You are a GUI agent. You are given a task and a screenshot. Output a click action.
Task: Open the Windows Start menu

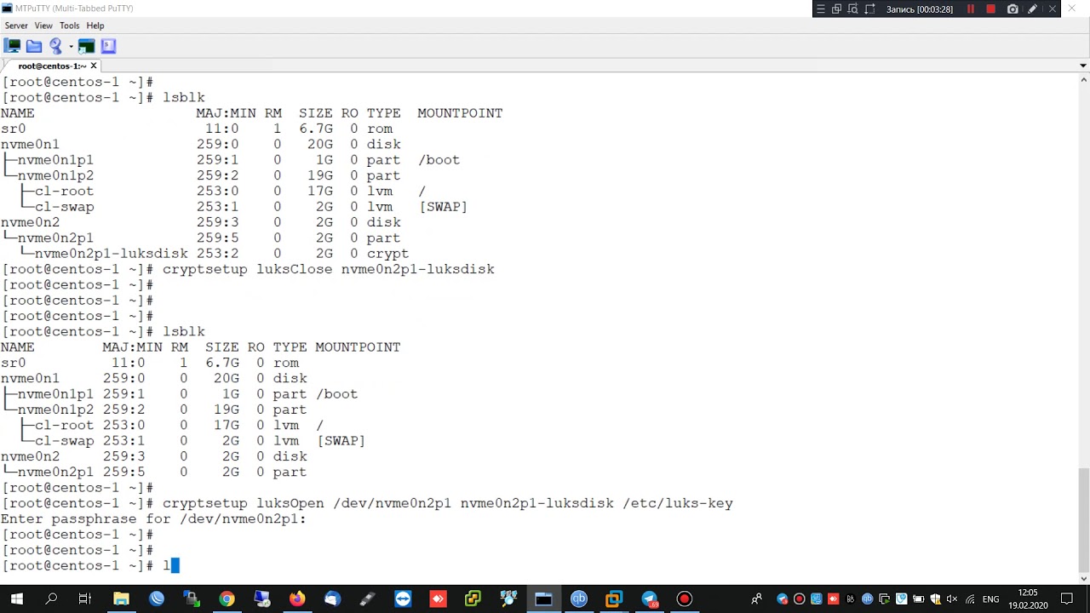(16, 599)
